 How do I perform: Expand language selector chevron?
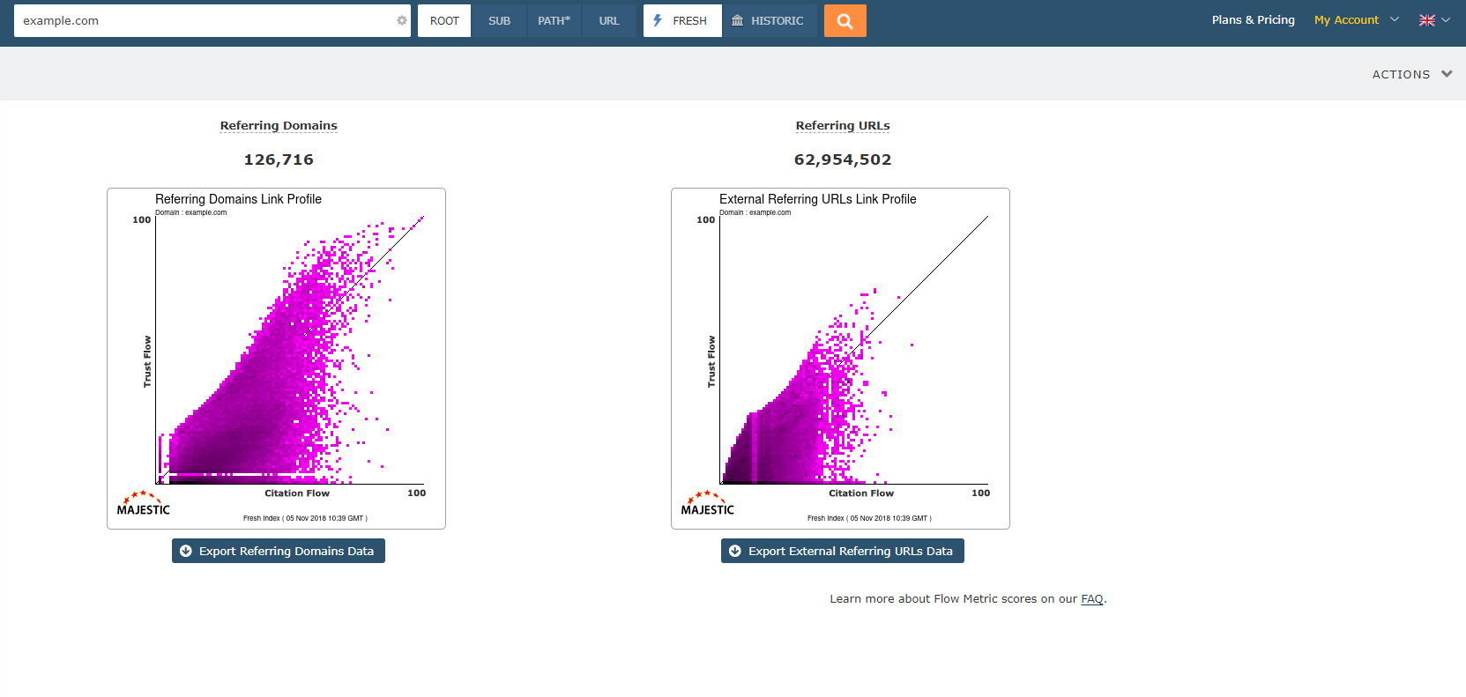click(x=1446, y=20)
